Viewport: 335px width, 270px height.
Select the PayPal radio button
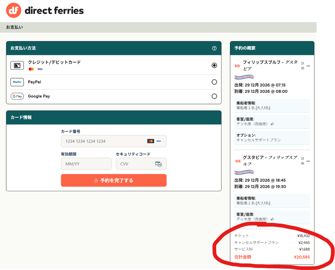[214, 82]
